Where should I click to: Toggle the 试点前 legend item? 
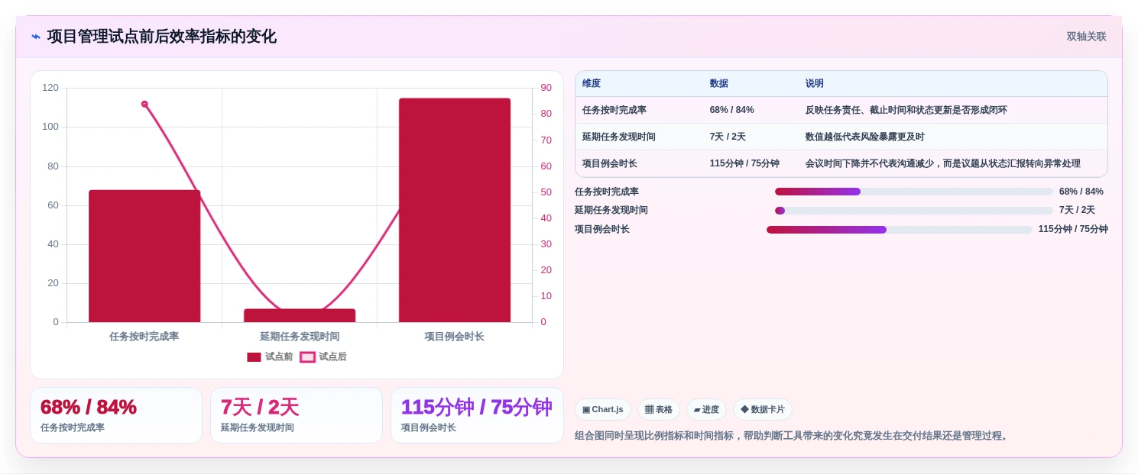pyautogui.click(x=270, y=356)
